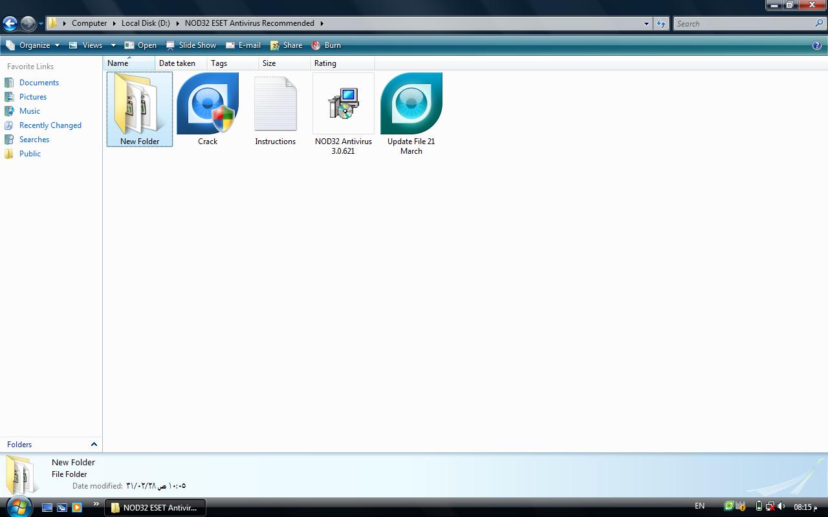Screen dimensions: 828x517
Task: Sort by the Tags column
Action: (x=233, y=63)
